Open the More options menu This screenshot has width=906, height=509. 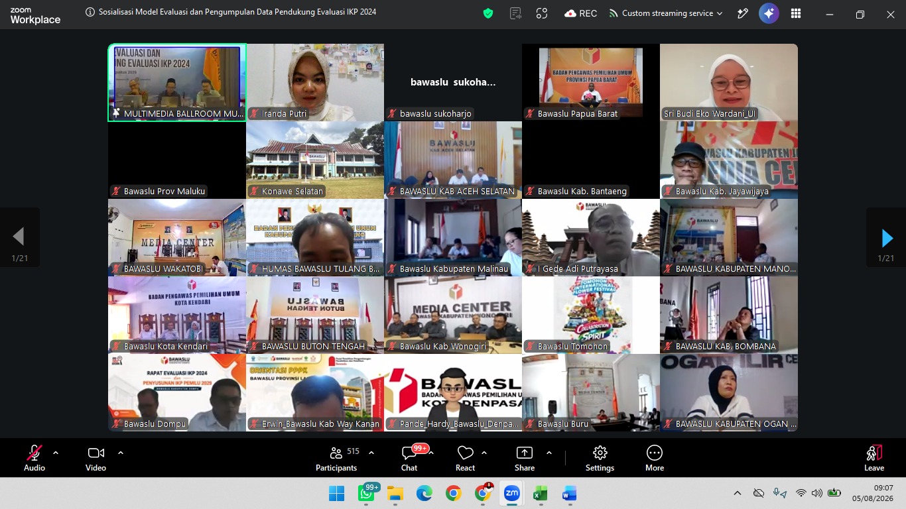pos(655,459)
